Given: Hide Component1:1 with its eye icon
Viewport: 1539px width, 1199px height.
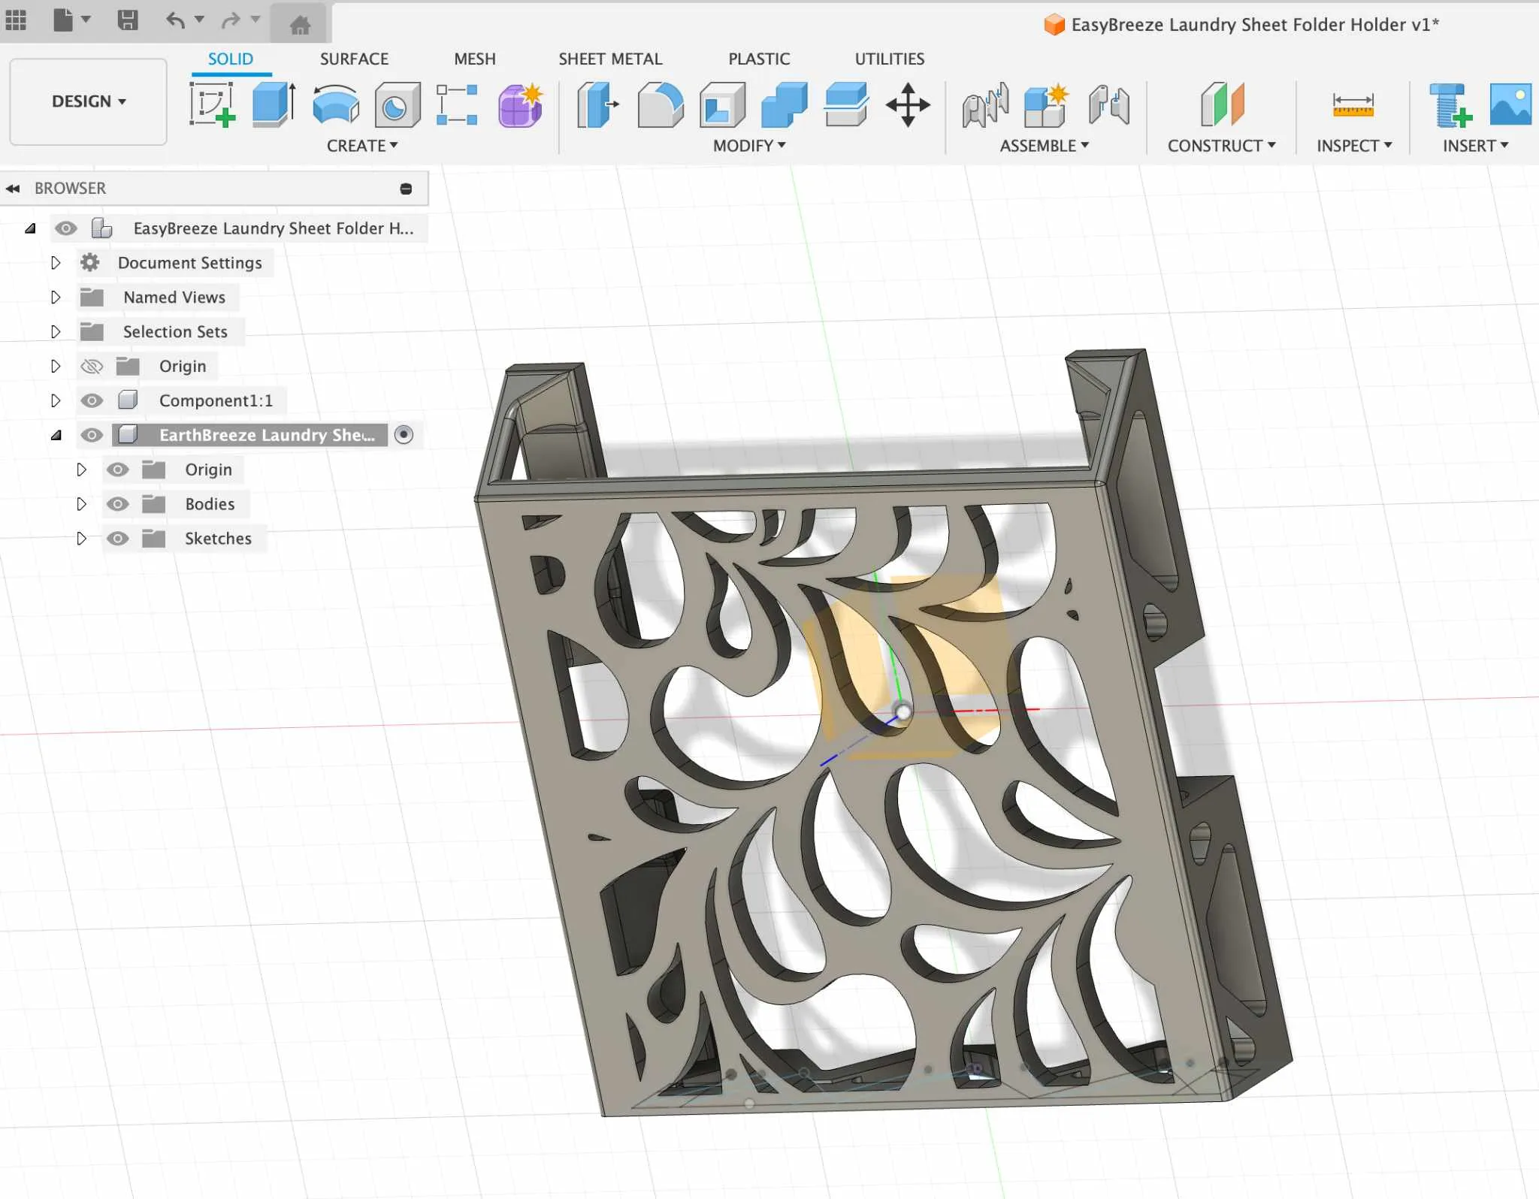Looking at the screenshot, I should (92, 400).
